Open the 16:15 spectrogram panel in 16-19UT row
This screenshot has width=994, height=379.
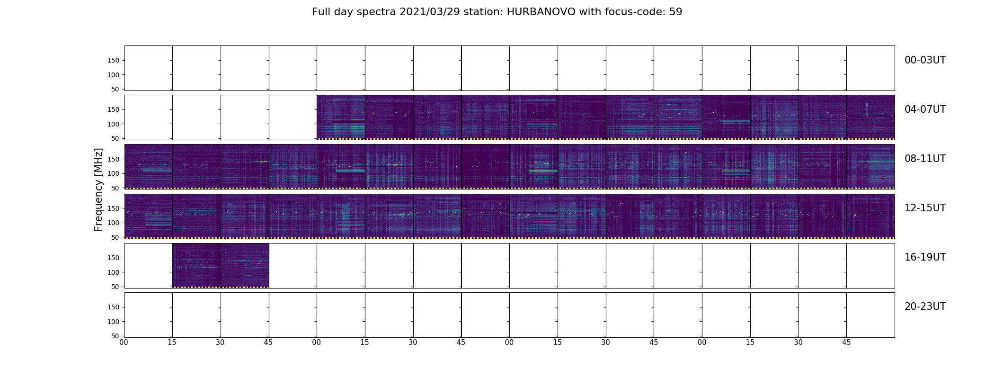[196, 266]
